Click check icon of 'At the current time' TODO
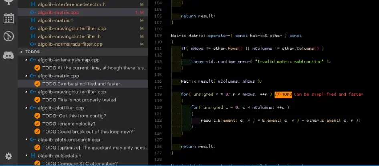379x166 pixels. pos(37,68)
